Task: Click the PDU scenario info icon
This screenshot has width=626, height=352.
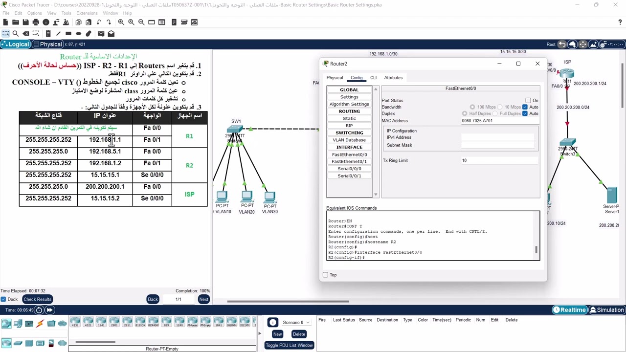Action: tap(272, 322)
